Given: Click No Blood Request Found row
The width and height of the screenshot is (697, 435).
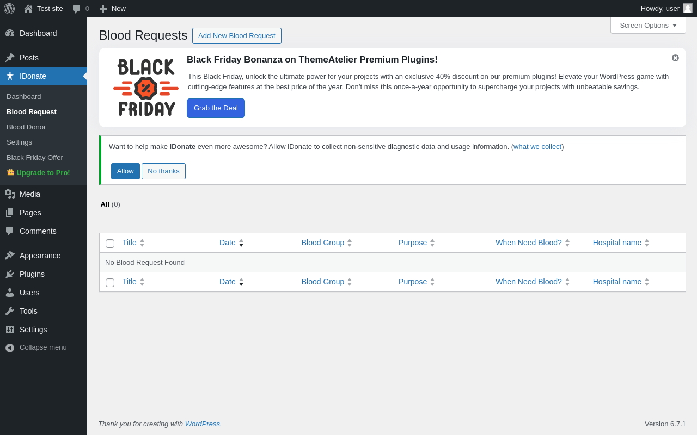Looking at the screenshot, I should 393,263.
